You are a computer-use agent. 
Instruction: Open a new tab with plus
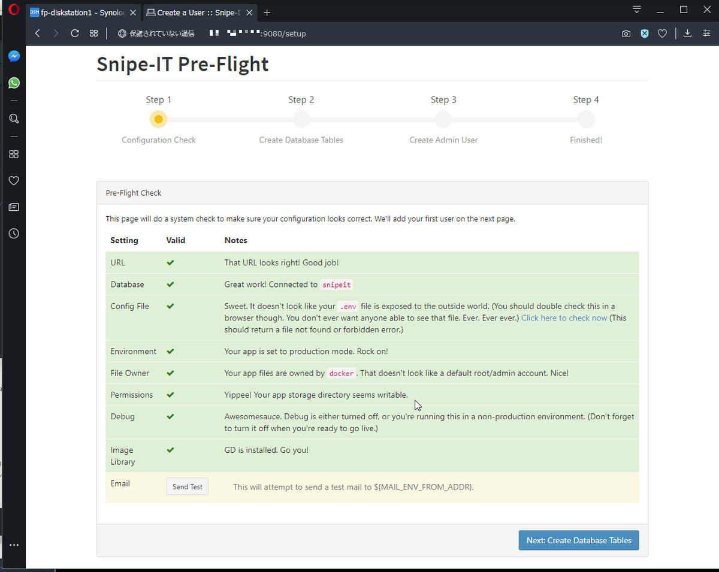click(267, 13)
